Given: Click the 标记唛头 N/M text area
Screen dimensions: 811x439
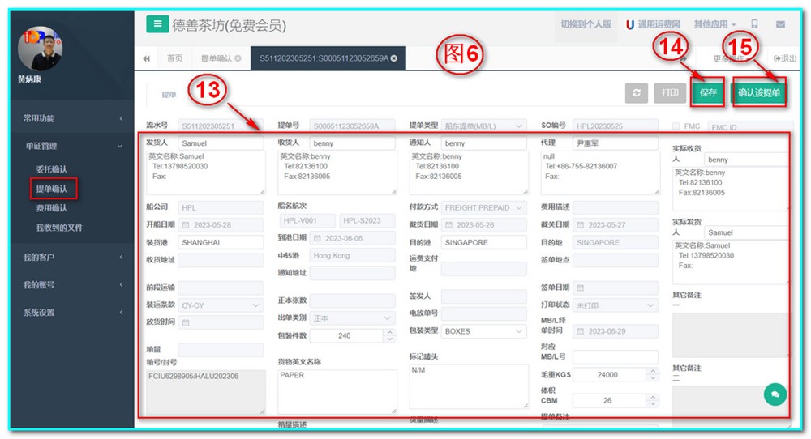Looking at the screenshot, I should tap(469, 386).
